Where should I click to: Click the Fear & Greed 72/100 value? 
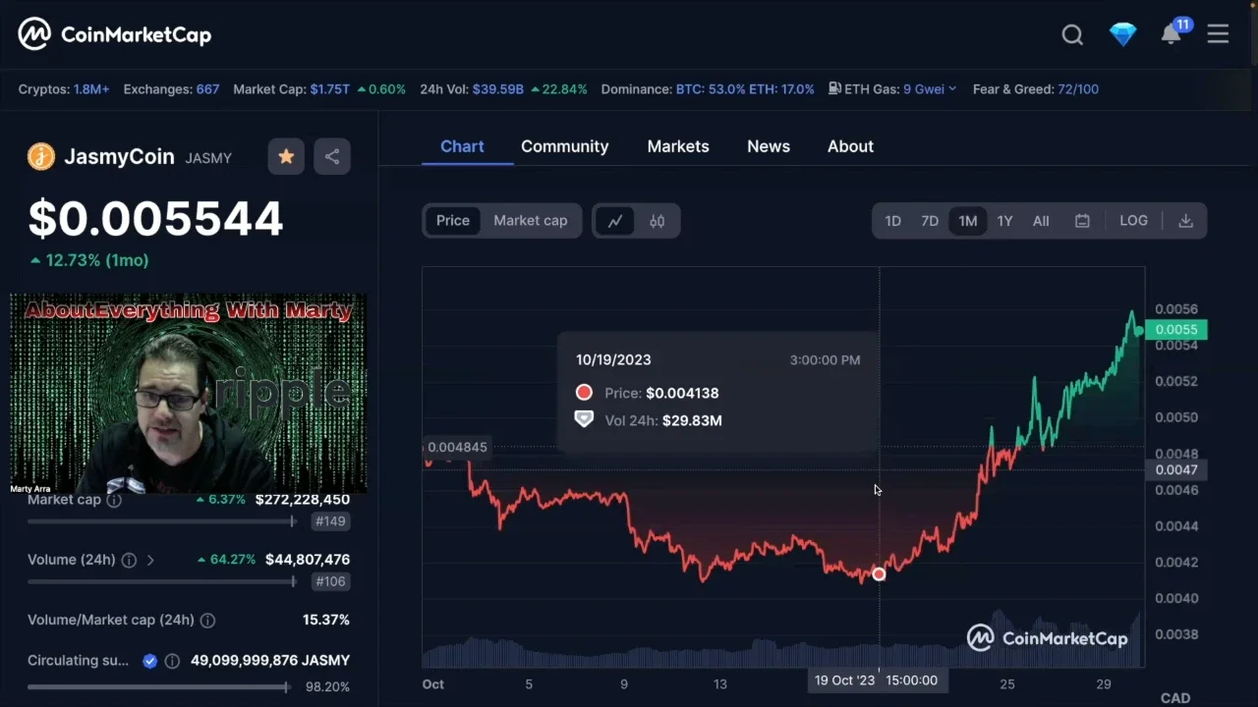(x=1077, y=89)
